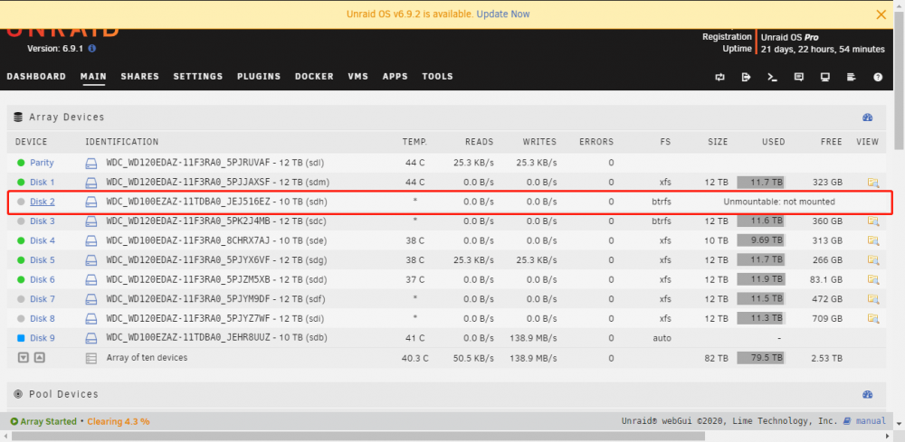
Task: Open the Docker tab
Action: coord(314,77)
